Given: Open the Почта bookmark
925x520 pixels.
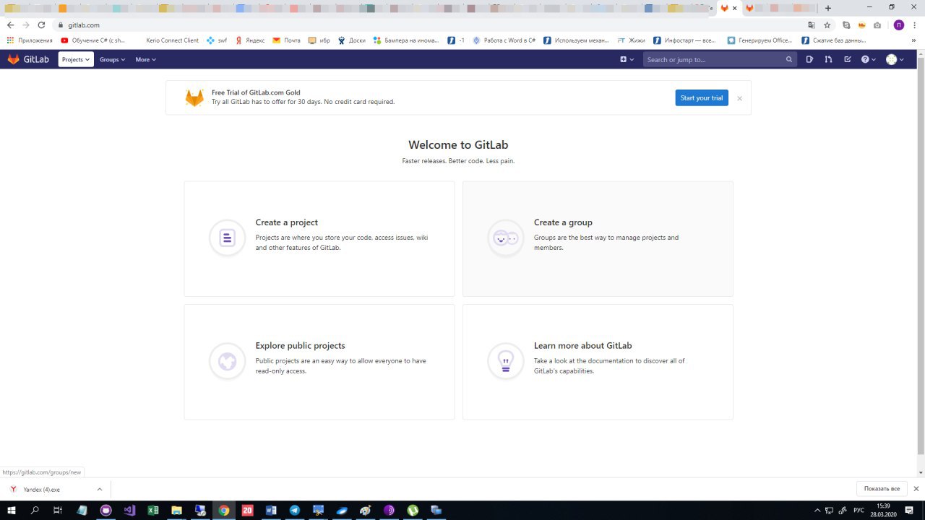Looking at the screenshot, I should [x=287, y=40].
